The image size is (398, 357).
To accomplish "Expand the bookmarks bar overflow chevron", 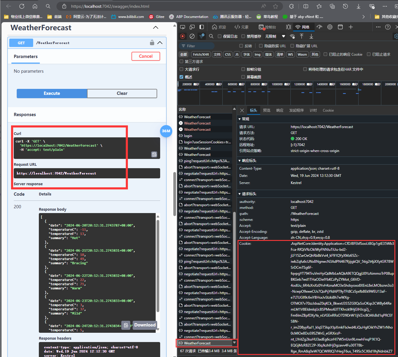I will point(363,17).
